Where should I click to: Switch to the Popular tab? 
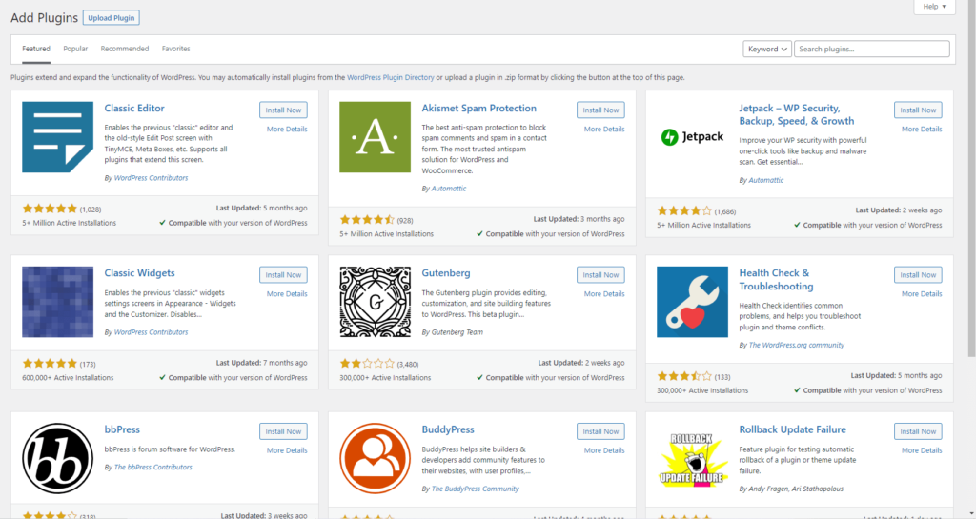[75, 49]
